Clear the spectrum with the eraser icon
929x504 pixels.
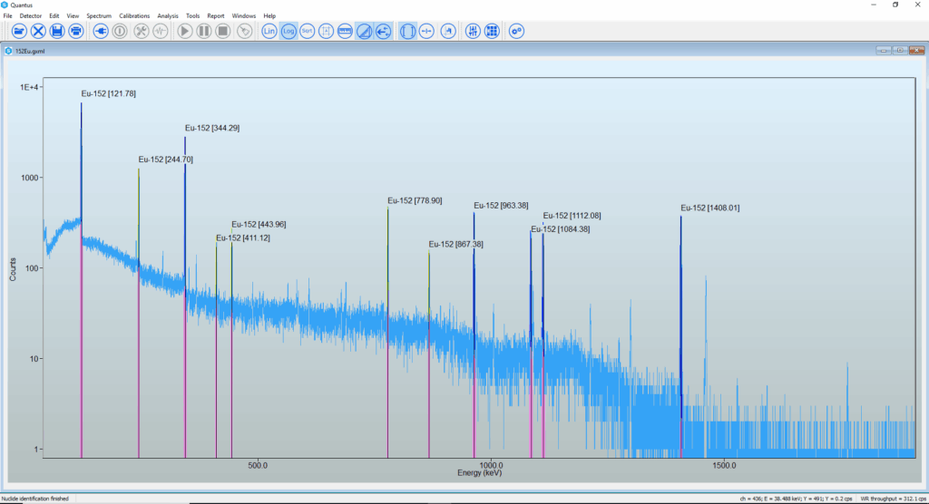pyautogui.click(x=244, y=32)
